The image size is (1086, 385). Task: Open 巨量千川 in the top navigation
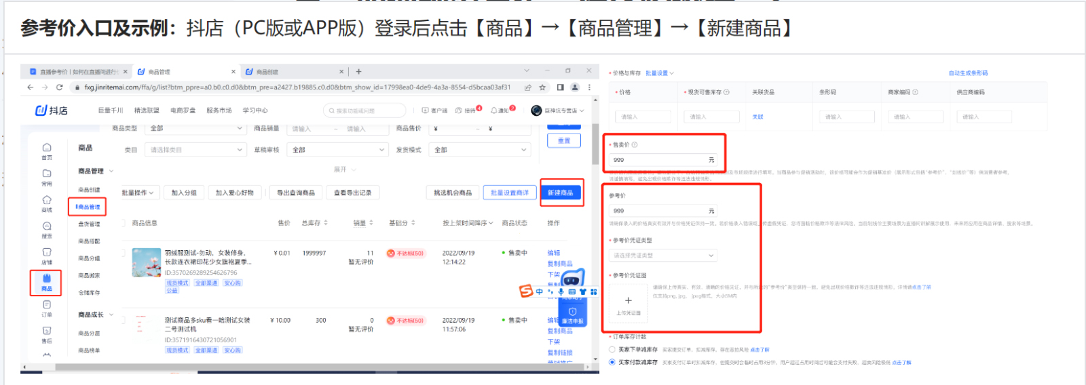coord(111,110)
